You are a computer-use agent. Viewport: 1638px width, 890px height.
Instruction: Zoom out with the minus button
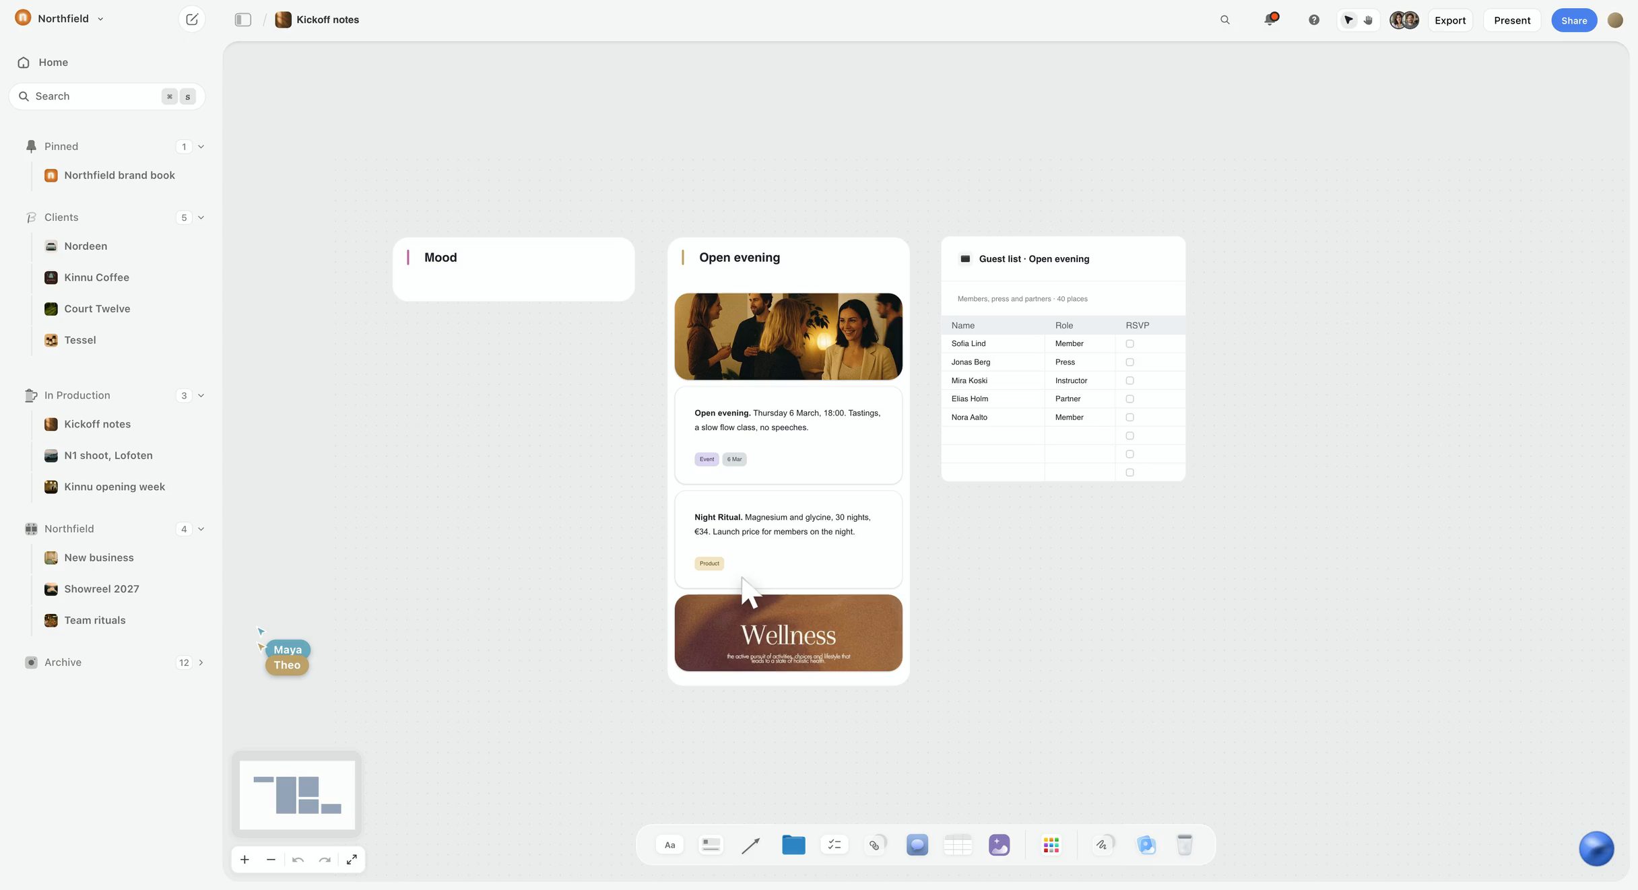[x=271, y=860]
